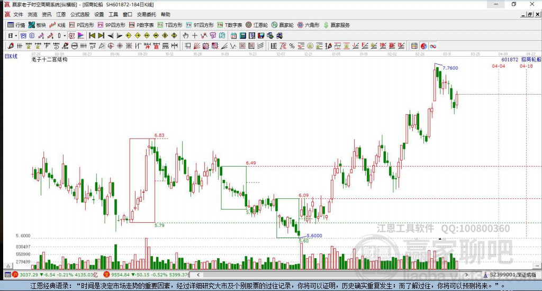Select the crosshair plus cursor tool
This screenshot has height=291, width=542.
click(195, 35)
